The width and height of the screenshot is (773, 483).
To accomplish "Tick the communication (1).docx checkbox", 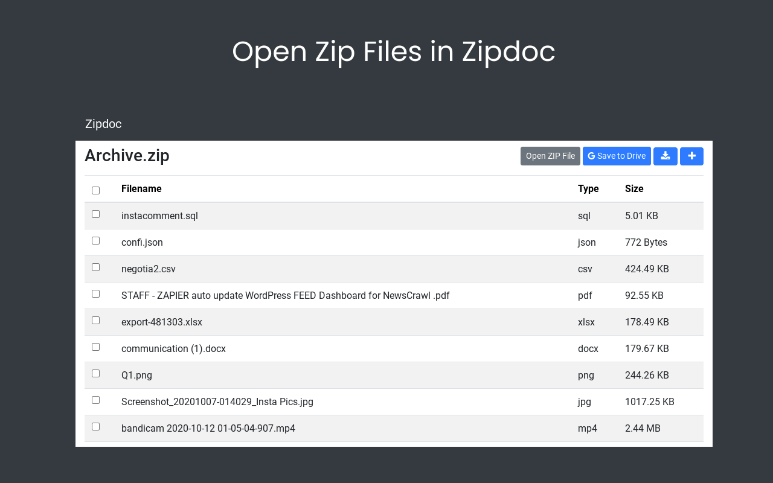I will 95,347.
